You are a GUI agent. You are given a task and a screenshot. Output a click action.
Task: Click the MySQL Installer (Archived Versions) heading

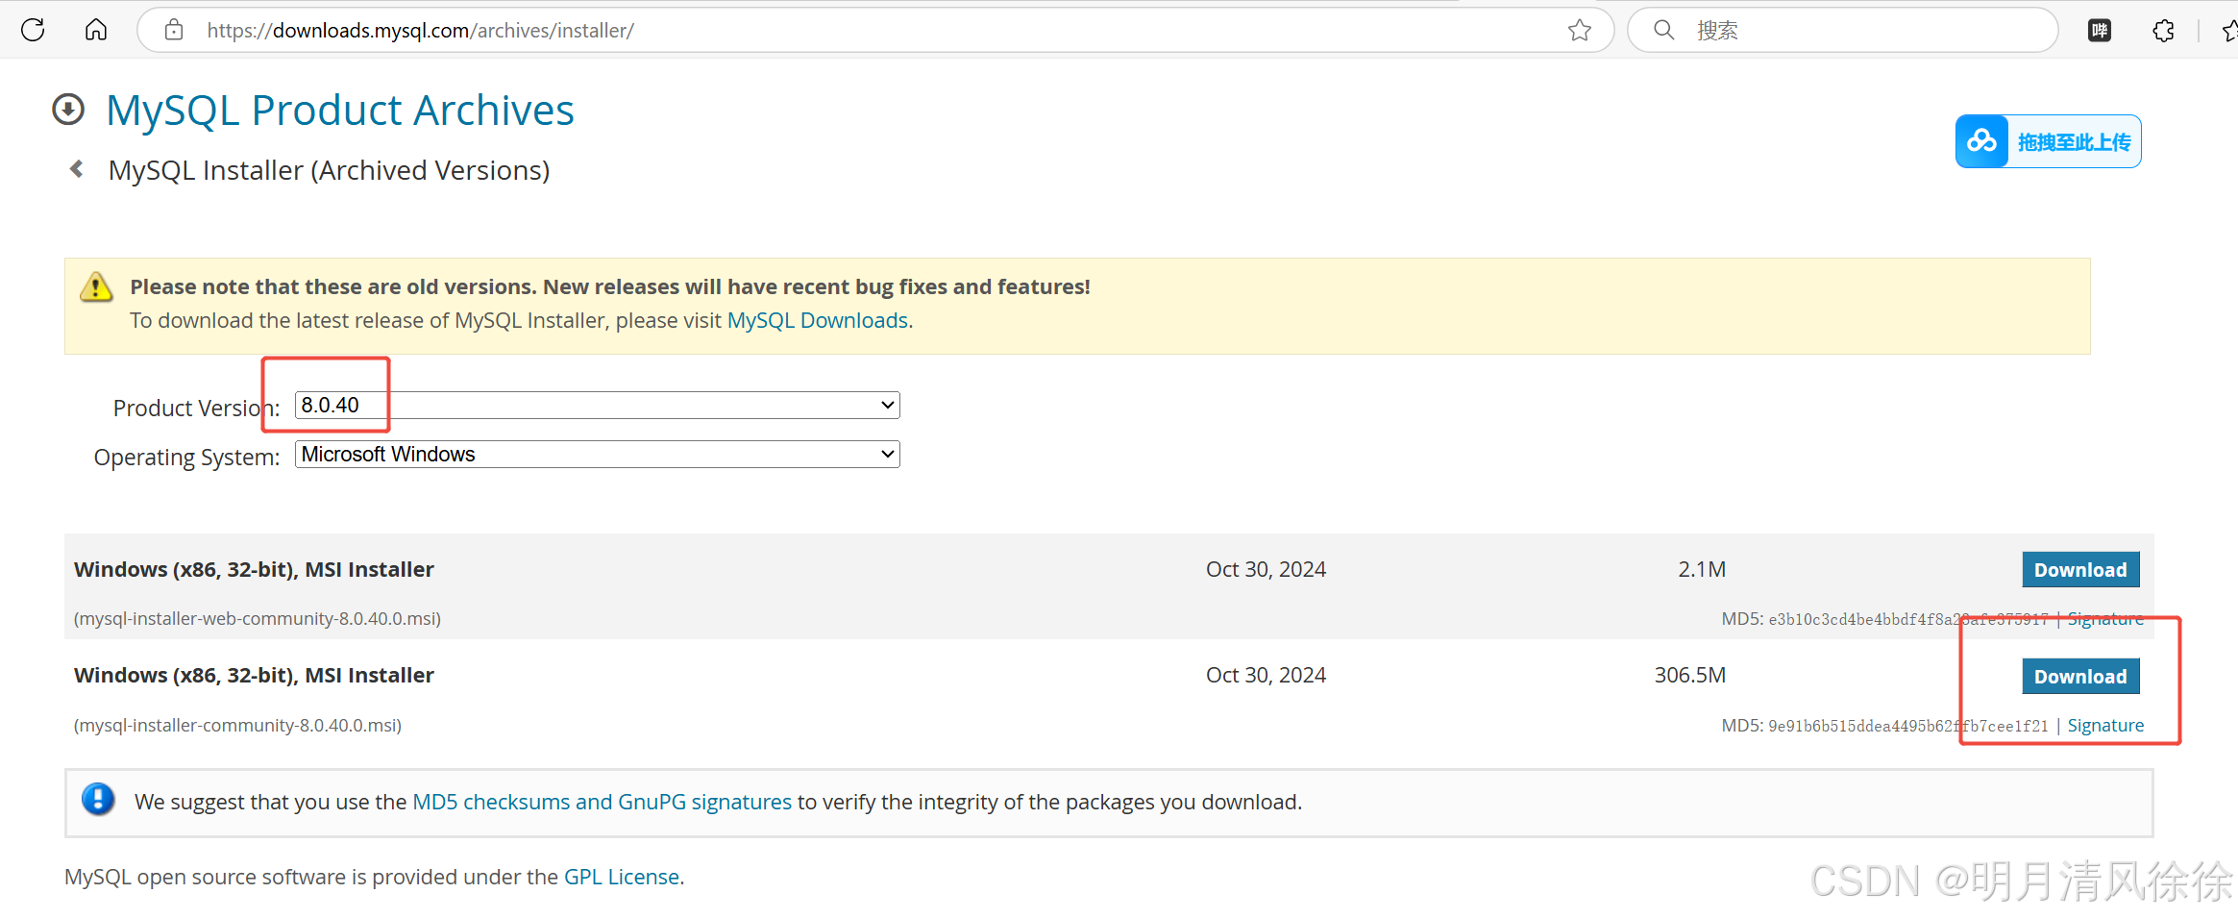click(329, 170)
